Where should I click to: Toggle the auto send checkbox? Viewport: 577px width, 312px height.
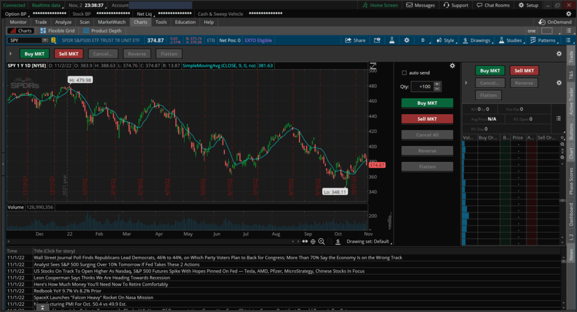tap(404, 73)
